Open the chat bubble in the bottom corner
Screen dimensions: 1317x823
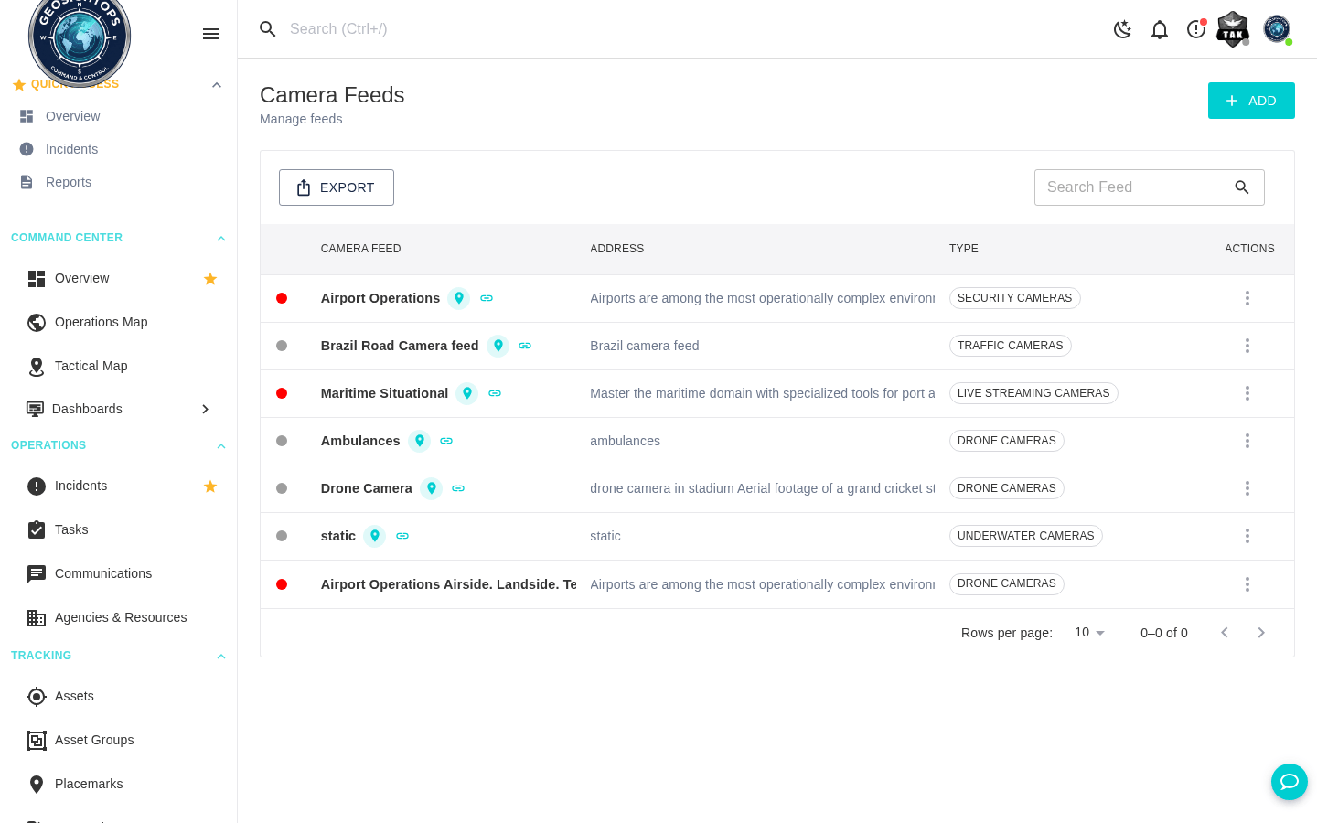[1290, 782]
